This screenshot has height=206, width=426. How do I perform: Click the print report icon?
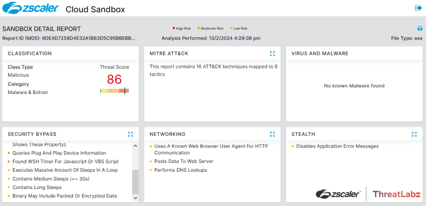420,28
